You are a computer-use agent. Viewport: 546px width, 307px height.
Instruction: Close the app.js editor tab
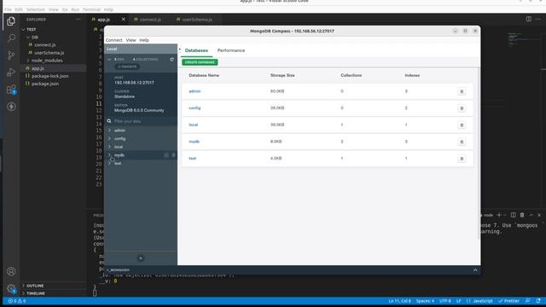[x=123, y=19]
